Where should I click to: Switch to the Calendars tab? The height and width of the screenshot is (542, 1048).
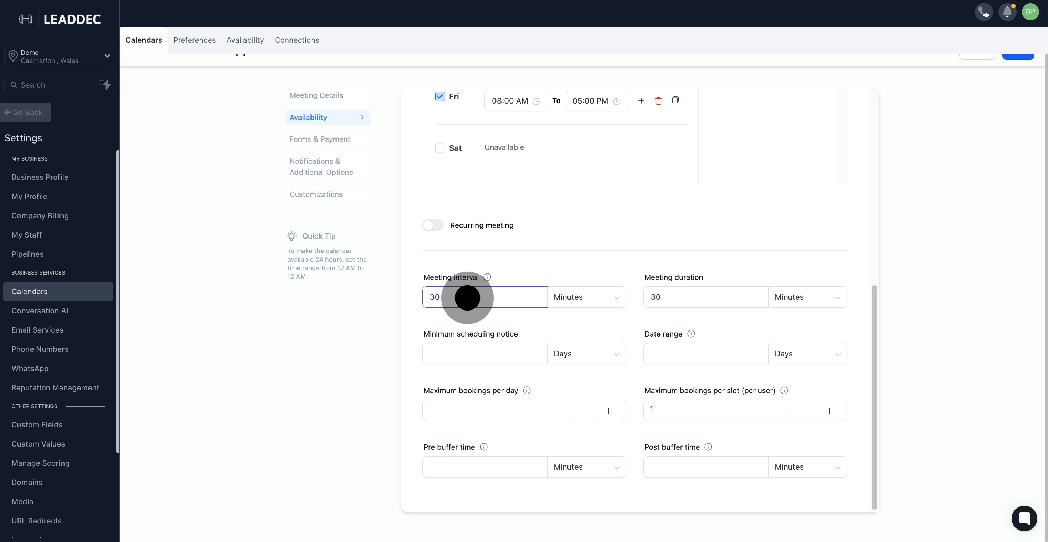tap(144, 40)
